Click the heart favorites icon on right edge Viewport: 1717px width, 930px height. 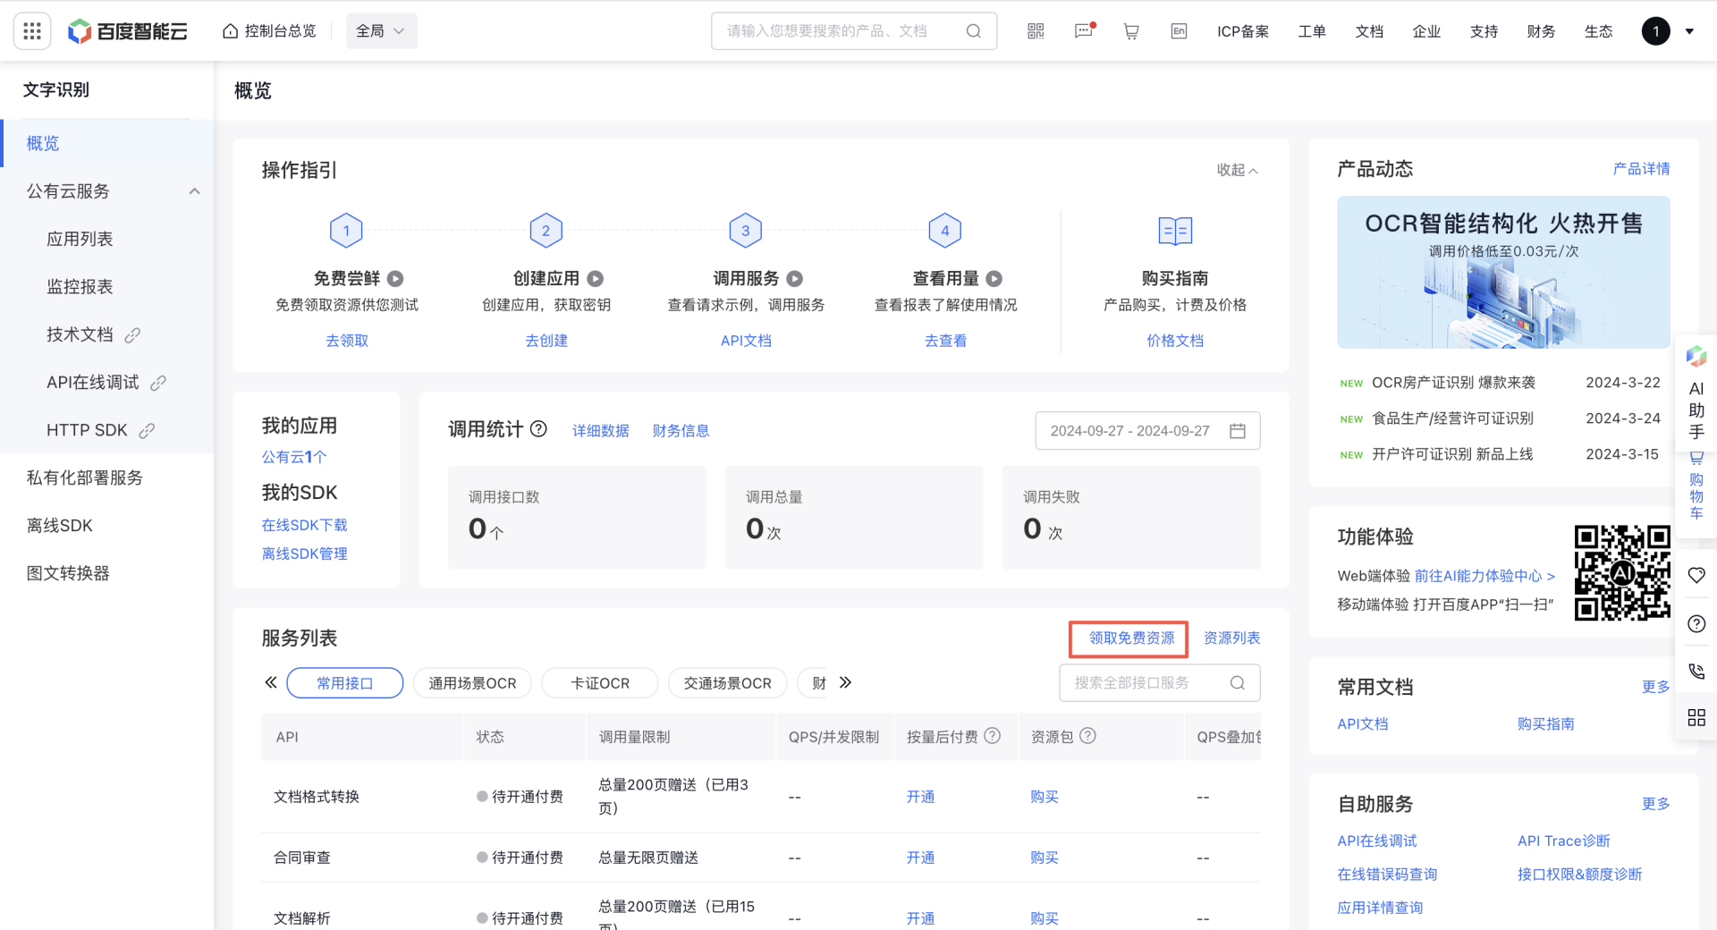tap(1696, 576)
